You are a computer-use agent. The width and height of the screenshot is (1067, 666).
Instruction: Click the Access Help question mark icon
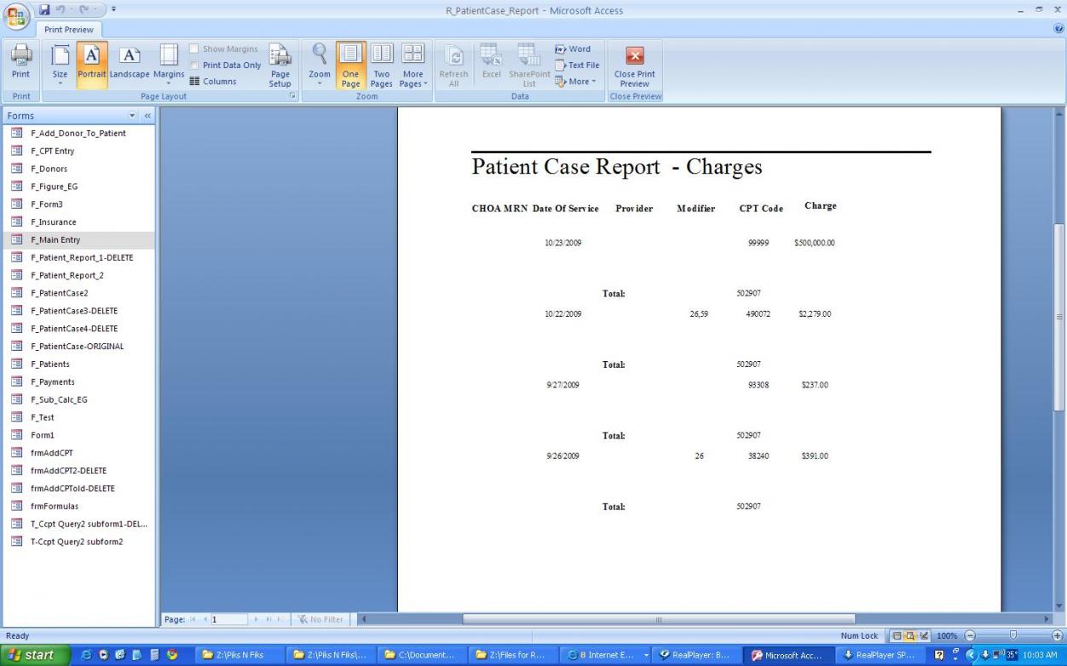tap(1059, 29)
